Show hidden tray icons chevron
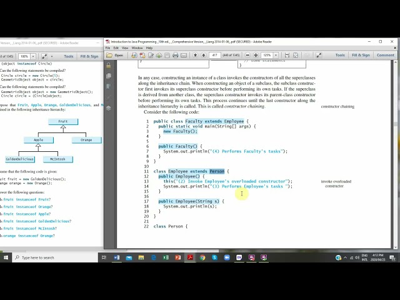 (346, 257)
